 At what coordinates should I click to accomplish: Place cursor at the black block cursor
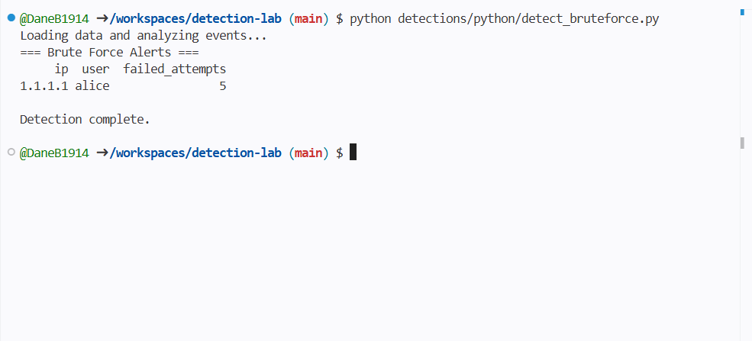click(x=353, y=153)
